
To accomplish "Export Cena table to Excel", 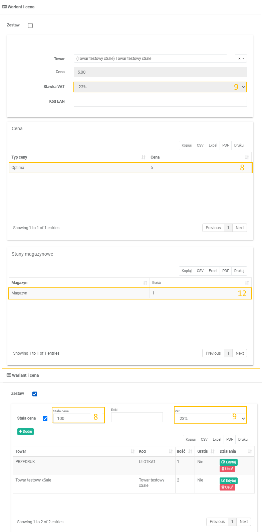I will (x=213, y=145).
